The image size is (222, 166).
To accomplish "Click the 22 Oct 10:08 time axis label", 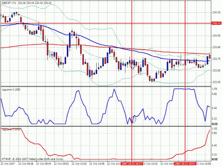I will (x=97, y=164).
